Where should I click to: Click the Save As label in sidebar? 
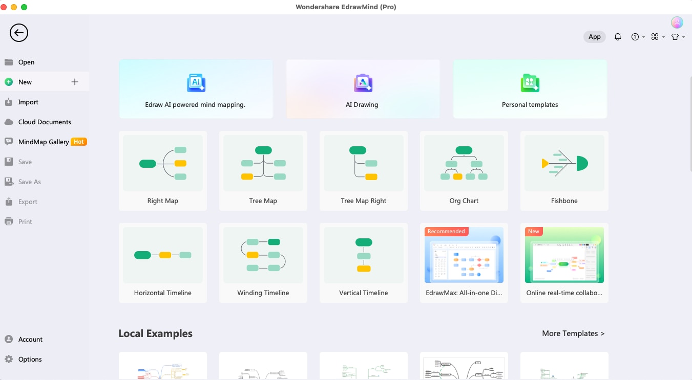tap(30, 182)
